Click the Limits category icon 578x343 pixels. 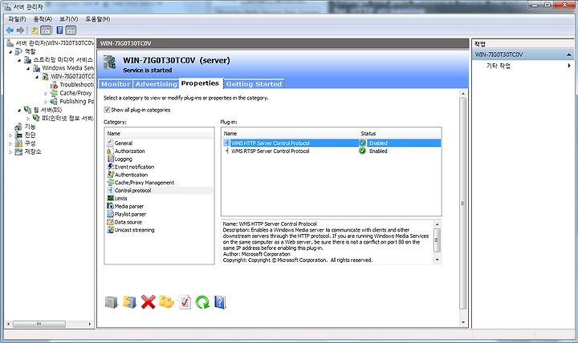[x=110, y=198]
